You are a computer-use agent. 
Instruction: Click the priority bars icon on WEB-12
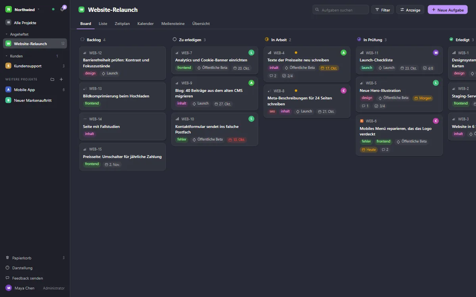(x=85, y=53)
